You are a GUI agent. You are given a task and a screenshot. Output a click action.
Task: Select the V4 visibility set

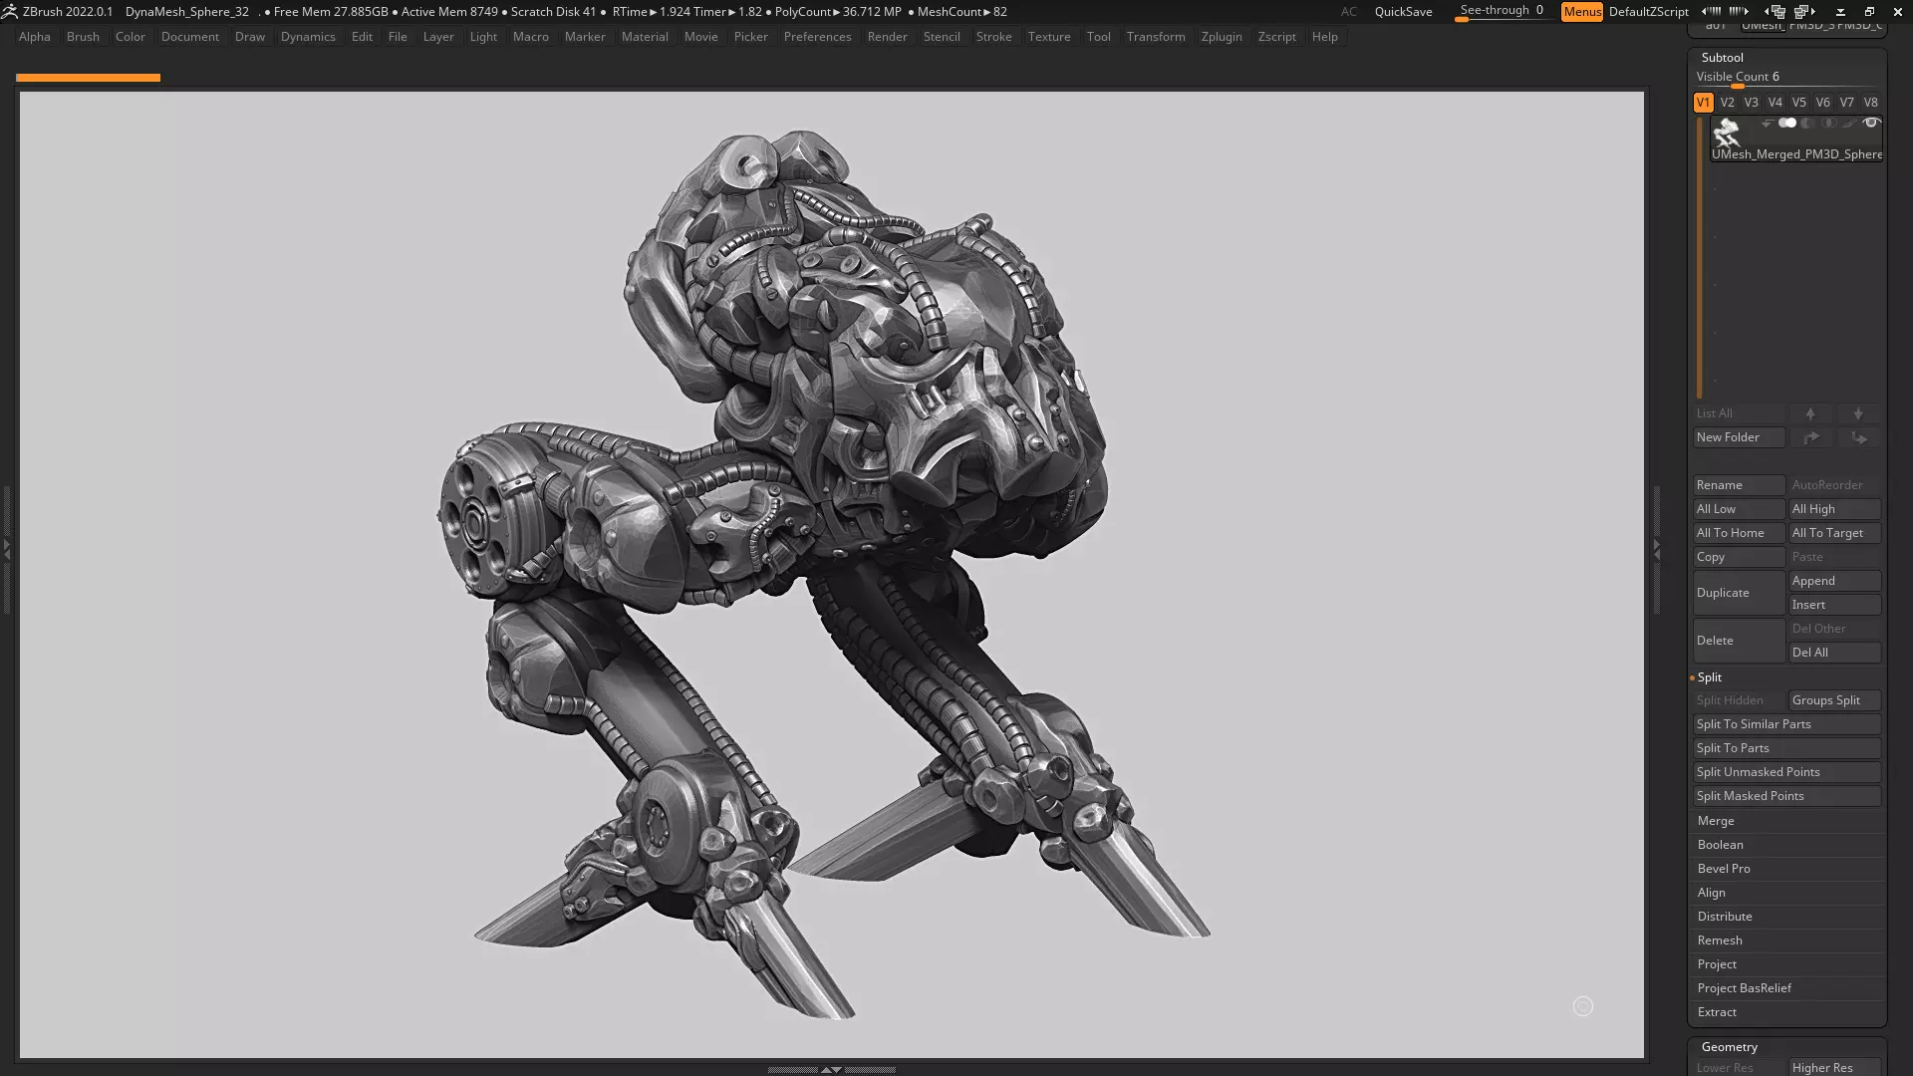tap(1775, 103)
